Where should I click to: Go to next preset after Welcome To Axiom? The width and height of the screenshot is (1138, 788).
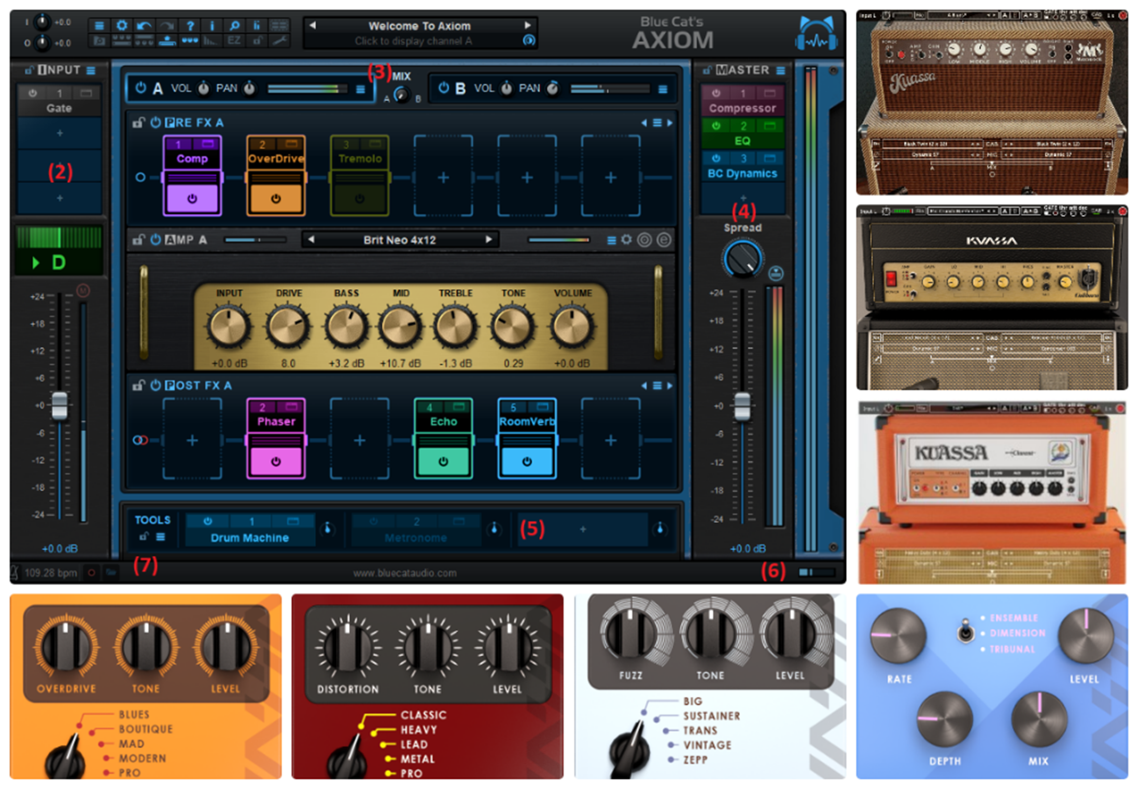click(x=527, y=25)
